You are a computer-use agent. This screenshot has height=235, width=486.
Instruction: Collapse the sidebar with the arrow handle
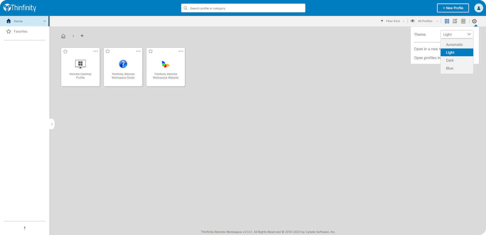tap(52, 124)
